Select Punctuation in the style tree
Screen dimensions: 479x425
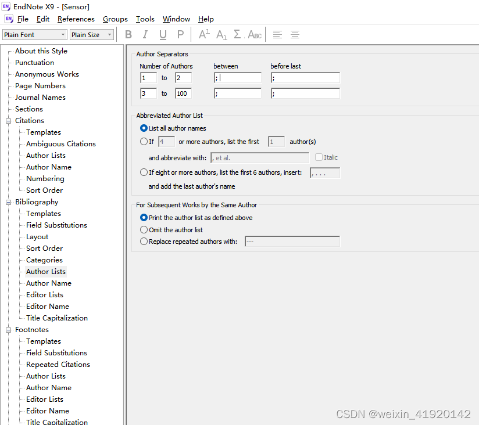[x=34, y=63]
